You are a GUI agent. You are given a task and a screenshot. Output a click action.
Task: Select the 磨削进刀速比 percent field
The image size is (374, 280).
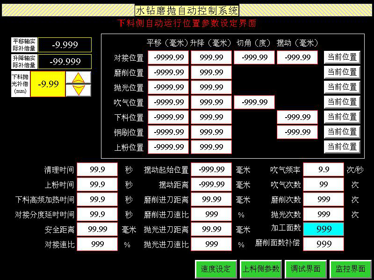click(x=211, y=214)
